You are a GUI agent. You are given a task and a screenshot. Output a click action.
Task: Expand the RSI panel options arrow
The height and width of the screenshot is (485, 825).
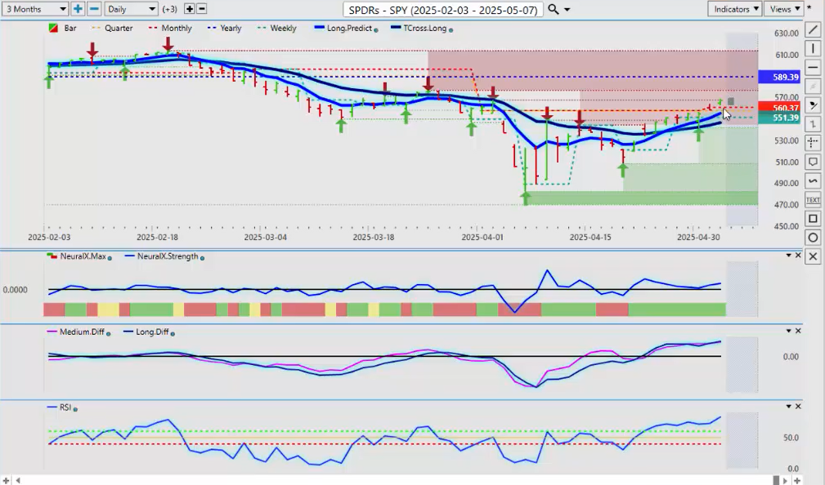pos(789,407)
